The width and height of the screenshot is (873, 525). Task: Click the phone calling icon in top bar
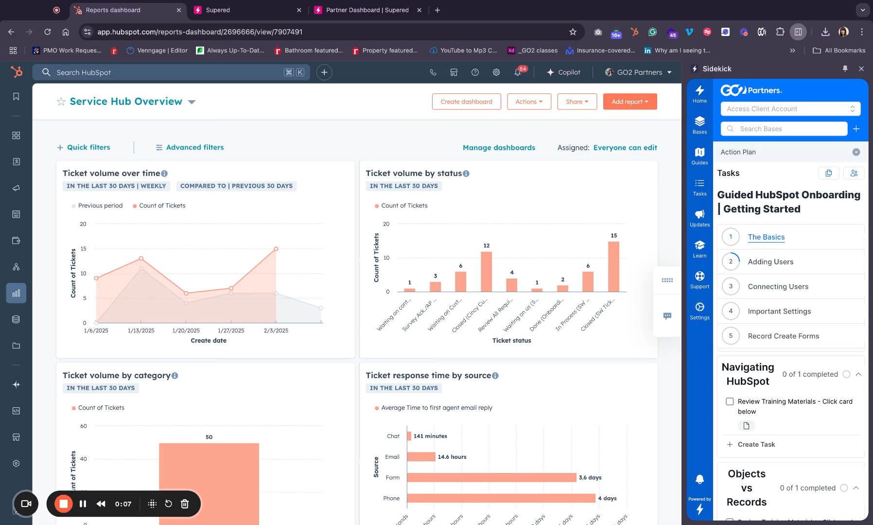pyautogui.click(x=433, y=72)
